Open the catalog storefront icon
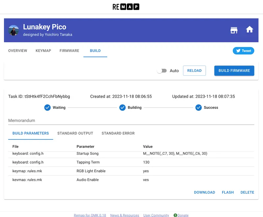This screenshot has width=263, height=217. pyautogui.click(x=234, y=30)
